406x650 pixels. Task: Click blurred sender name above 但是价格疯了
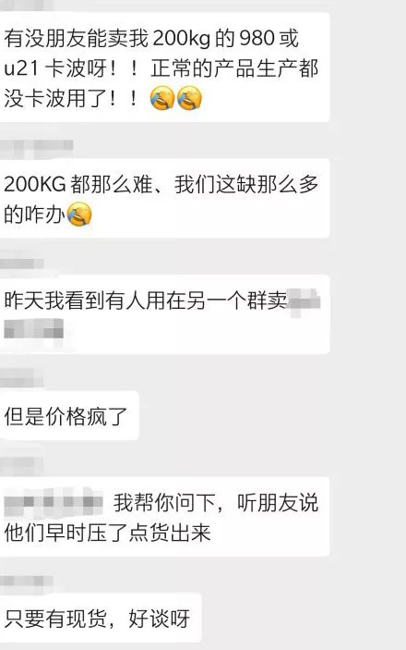point(22,381)
